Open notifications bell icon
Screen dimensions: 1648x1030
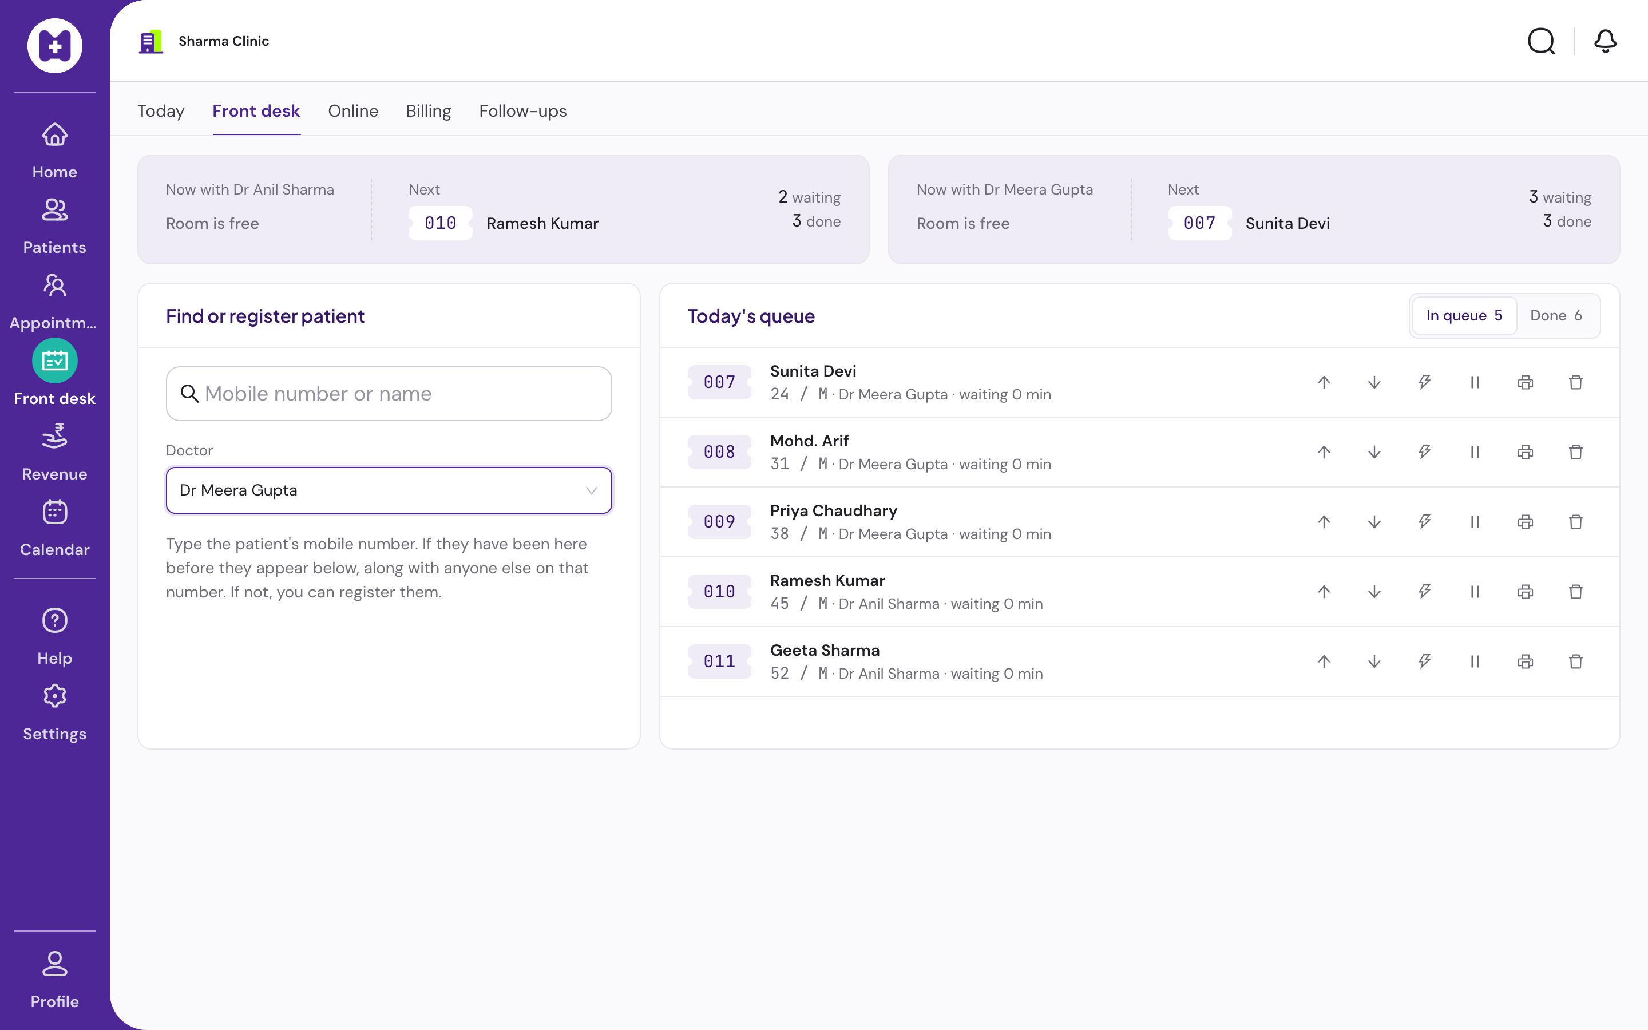click(1605, 41)
